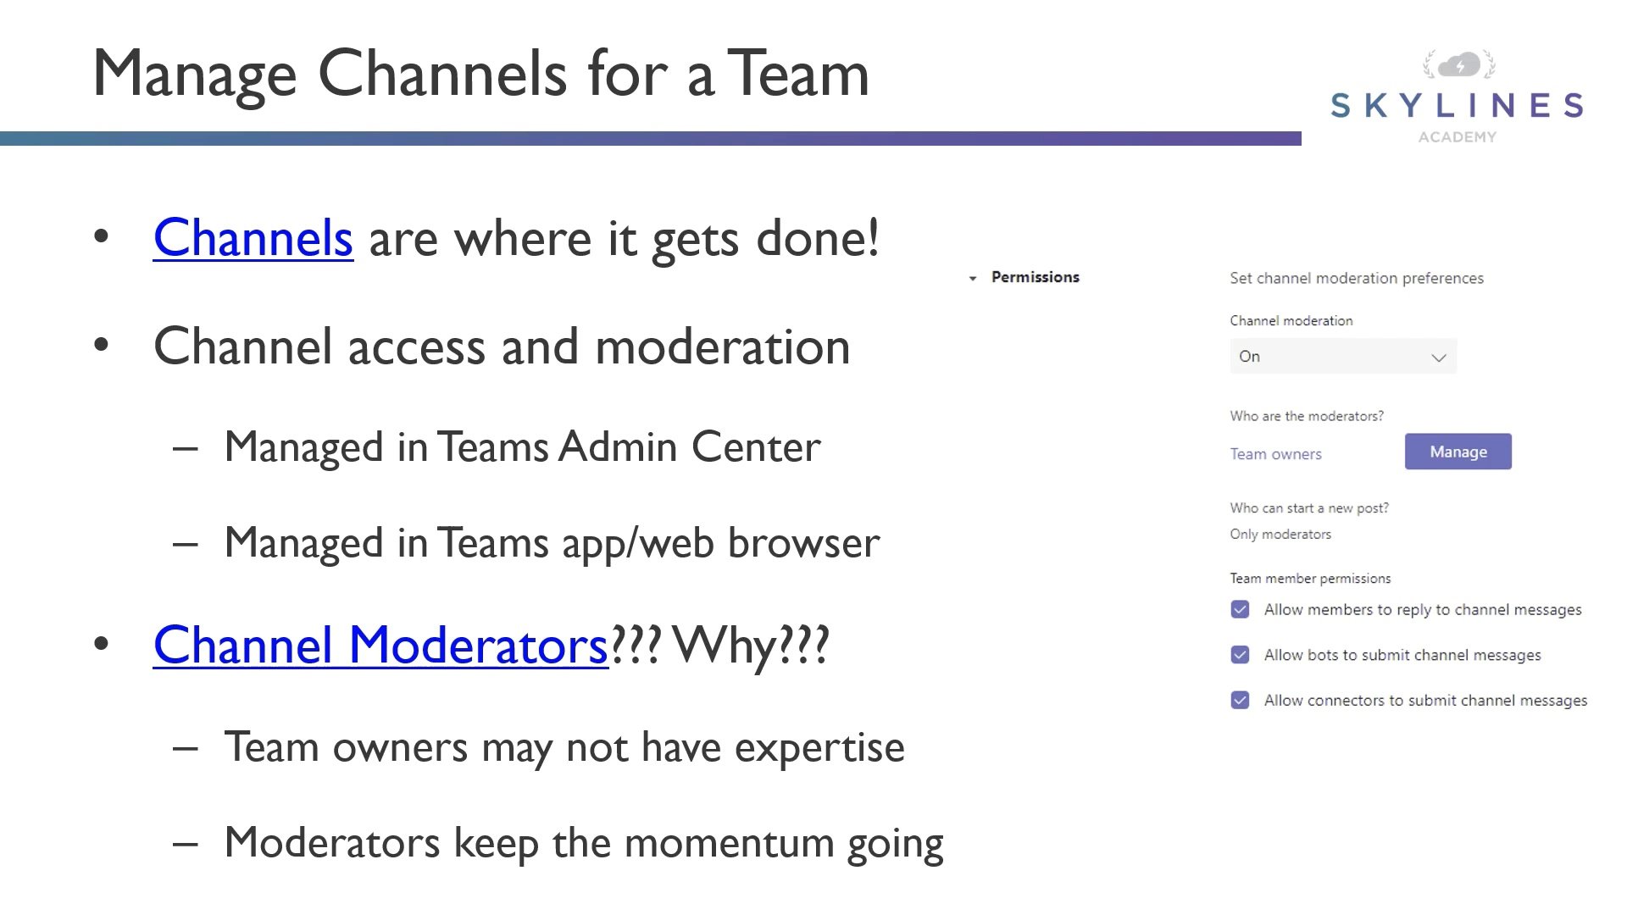Collapse the Permissions section arrow
1627x915 pixels.
click(x=973, y=278)
